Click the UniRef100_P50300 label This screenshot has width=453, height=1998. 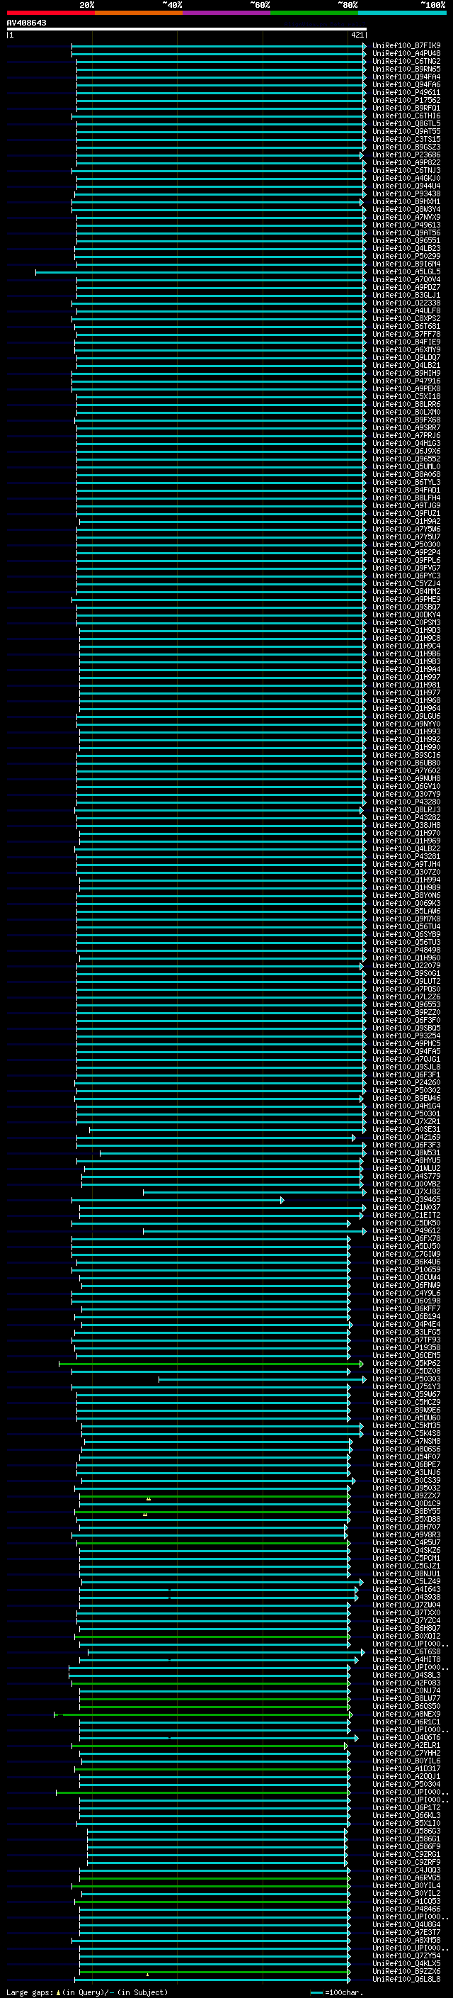(406, 545)
